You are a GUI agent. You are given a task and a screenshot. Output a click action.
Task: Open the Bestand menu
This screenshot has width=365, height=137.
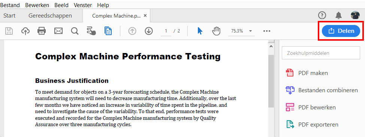pos(10,5)
